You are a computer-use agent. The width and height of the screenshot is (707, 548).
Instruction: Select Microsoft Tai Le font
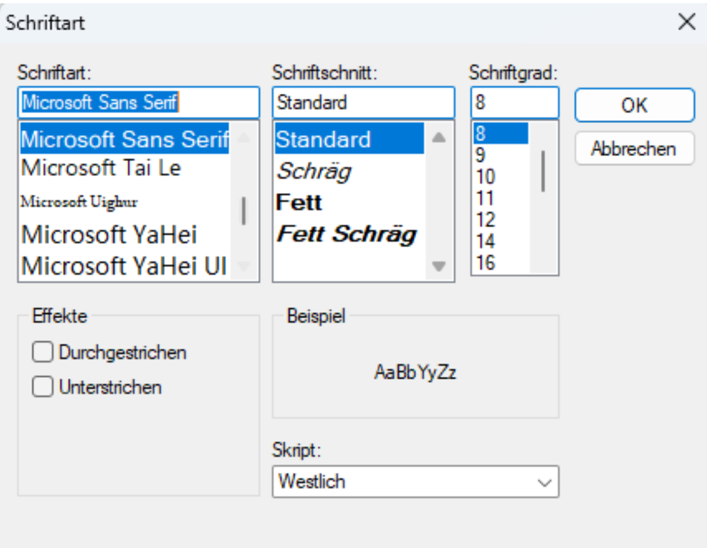[x=125, y=168]
